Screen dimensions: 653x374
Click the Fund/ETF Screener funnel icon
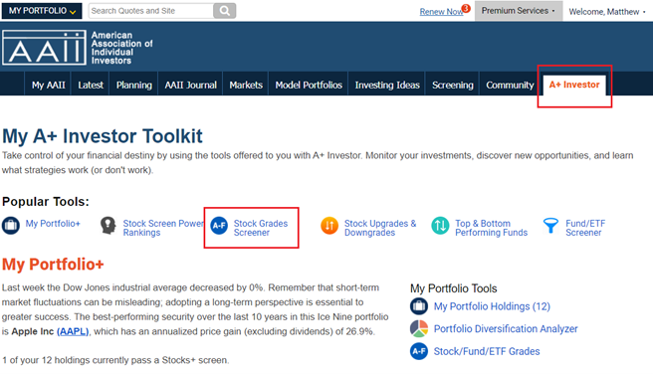coord(551,226)
